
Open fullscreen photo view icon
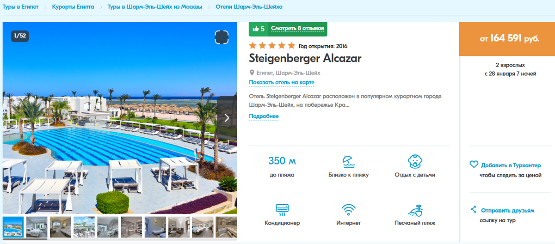click(x=222, y=37)
